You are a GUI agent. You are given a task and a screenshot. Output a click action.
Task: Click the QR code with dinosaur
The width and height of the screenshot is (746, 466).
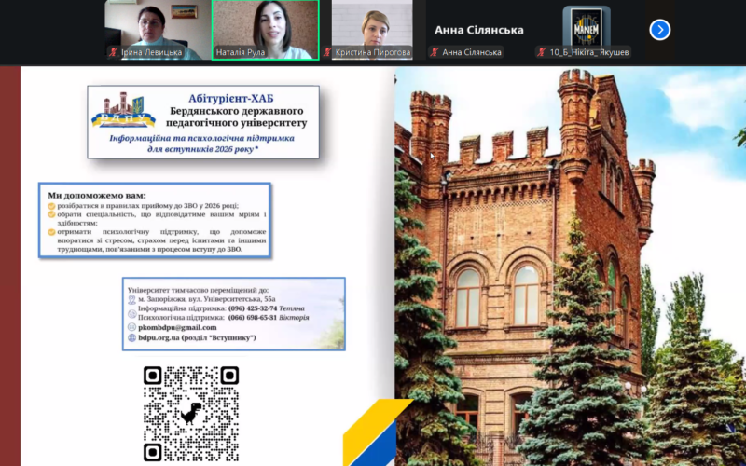[x=191, y=413]
